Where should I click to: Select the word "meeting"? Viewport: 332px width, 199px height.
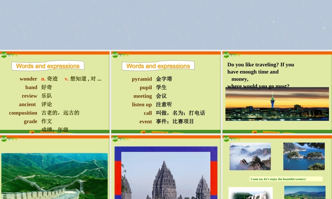[x=142, y=96]
